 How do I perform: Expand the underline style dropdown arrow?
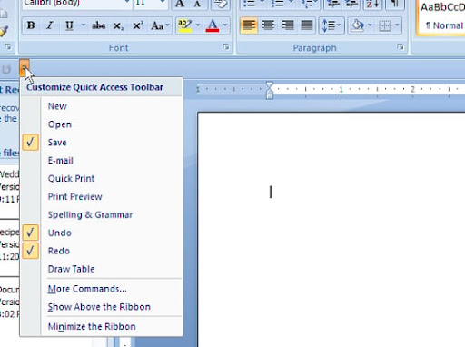(83, 25)
